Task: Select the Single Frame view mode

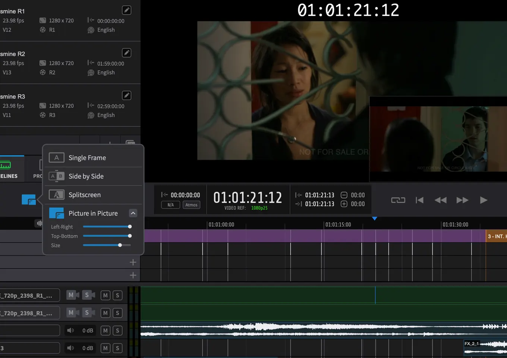Action: pos(93,158)
